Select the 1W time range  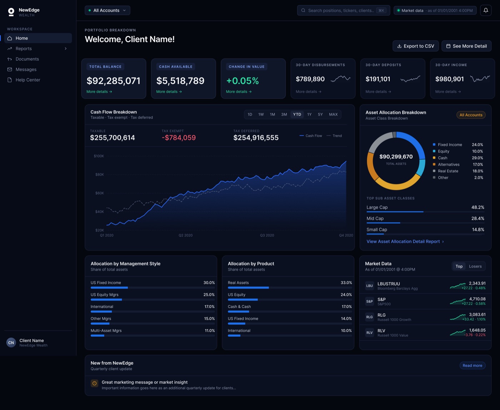click(261, 114)
